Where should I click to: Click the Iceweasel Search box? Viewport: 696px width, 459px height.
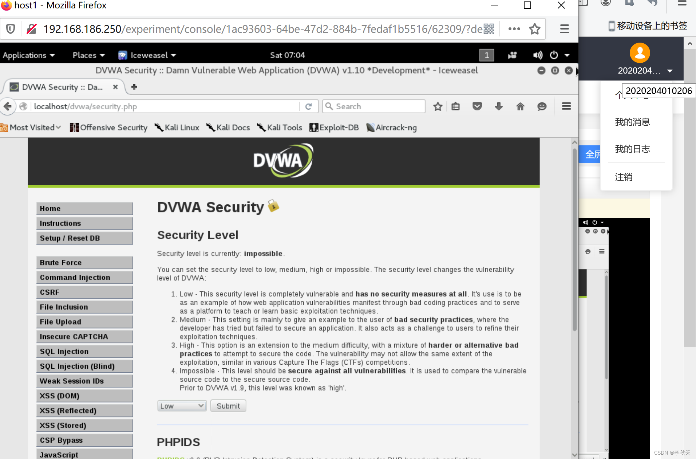[x=374, y=106]
